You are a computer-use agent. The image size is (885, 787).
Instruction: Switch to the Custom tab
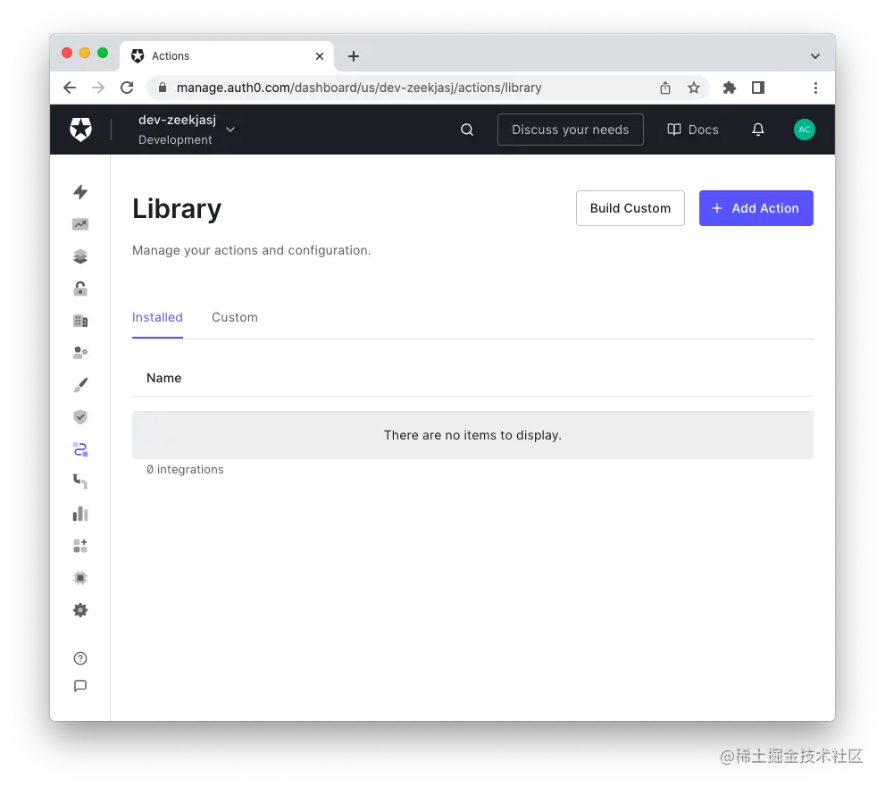point(234,317)
